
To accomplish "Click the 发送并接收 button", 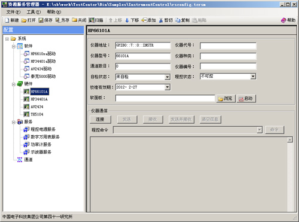I will [181, 120].
